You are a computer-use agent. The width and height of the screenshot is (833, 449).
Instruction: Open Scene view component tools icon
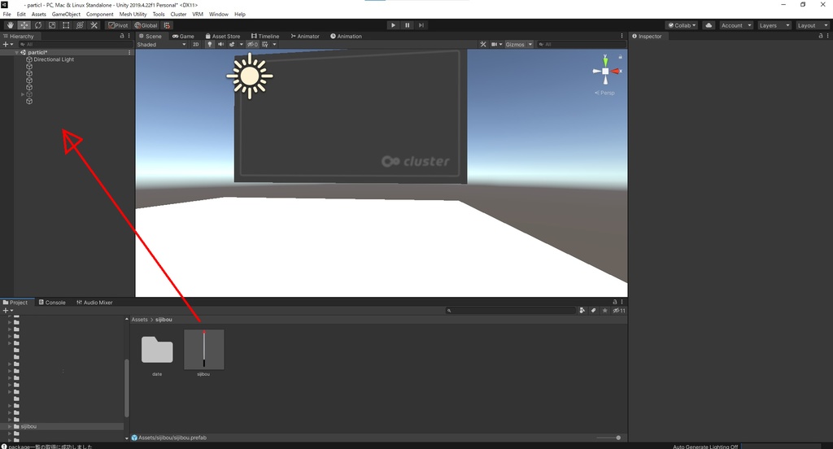point(483,45)
